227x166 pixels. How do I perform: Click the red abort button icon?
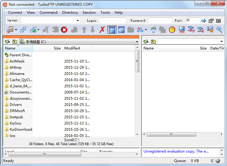pyautogui.click(x=64, y=30)
